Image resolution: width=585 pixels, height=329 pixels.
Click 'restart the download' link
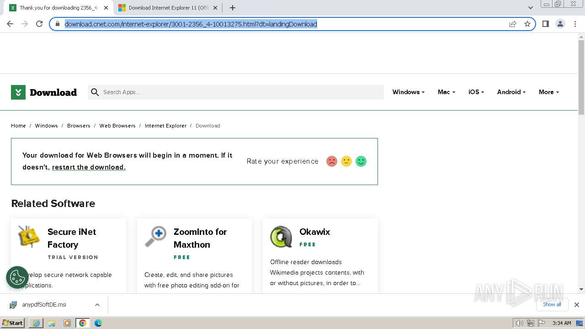pyautogui.click(x=89, y=167)
